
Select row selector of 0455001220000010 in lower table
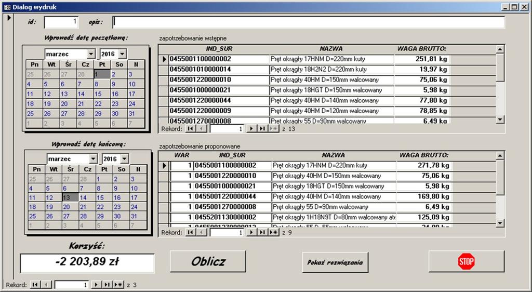pyautogui.click(x=164, y=176)
